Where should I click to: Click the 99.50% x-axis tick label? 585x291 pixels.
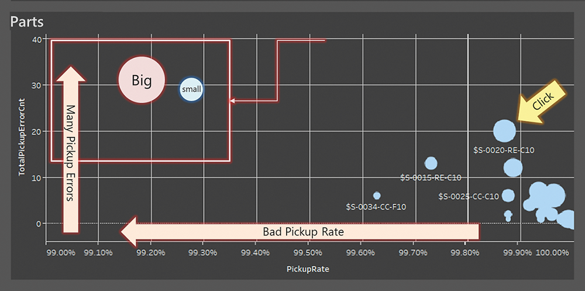tap(308, 253)
